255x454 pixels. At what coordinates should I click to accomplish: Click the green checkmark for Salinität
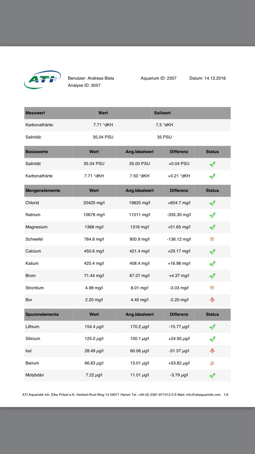tap(213, 164)
